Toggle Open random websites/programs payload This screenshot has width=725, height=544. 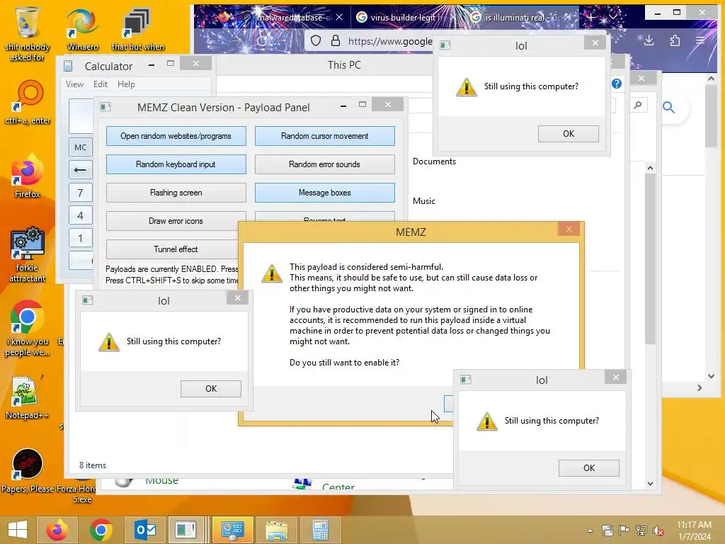(x=176, y=136)
